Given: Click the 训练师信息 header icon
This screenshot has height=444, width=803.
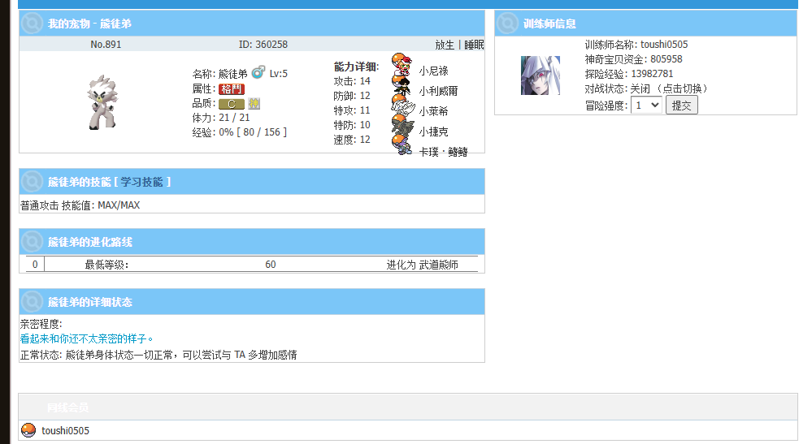Looking at the screenshot, I should click(x=507, y=23).
